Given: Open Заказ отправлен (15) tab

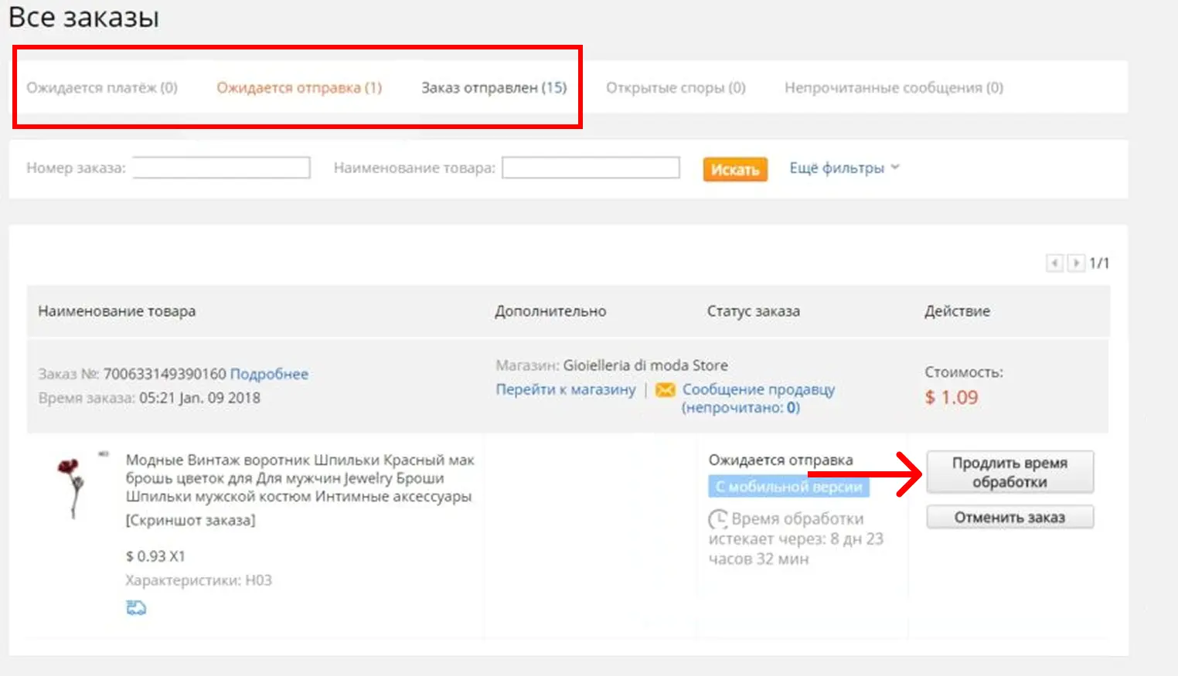Looking at the screenshot, I should 494,88.
